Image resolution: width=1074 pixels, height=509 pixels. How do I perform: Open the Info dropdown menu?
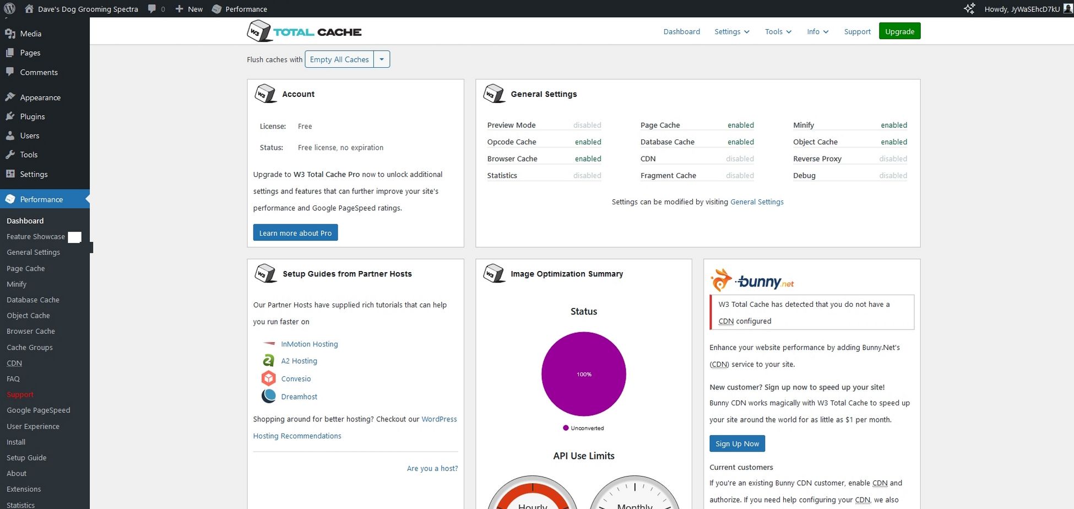[818, 31]
